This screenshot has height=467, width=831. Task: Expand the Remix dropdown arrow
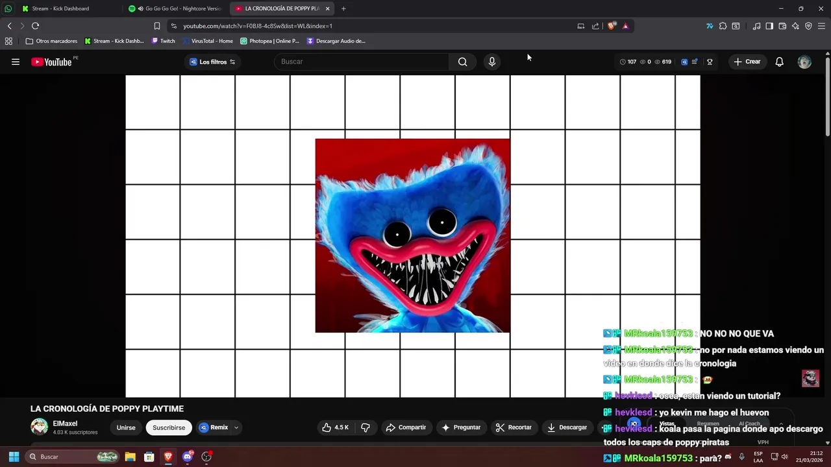pyautogui.click(x=236, y=427)
